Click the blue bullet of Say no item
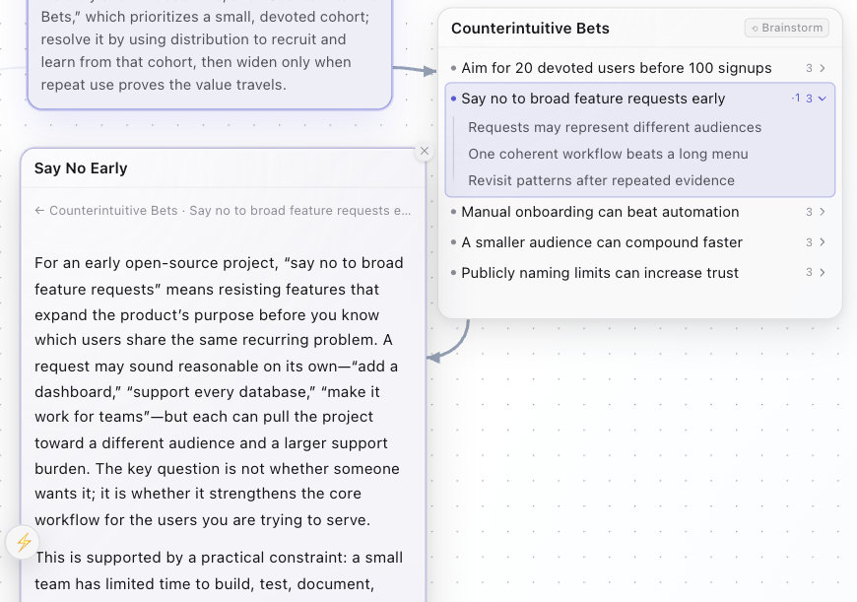857x602 pixels. tap(454, 99)
